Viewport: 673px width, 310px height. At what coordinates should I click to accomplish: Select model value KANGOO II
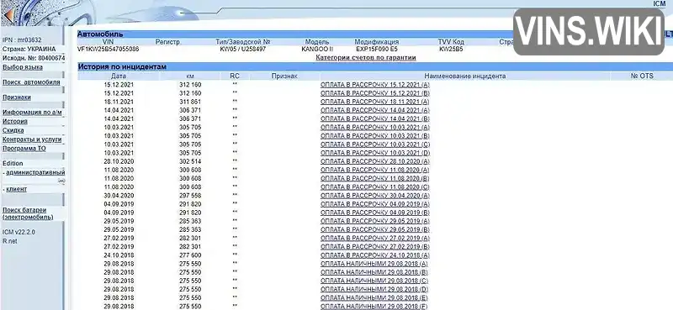[x=317, y=49]
